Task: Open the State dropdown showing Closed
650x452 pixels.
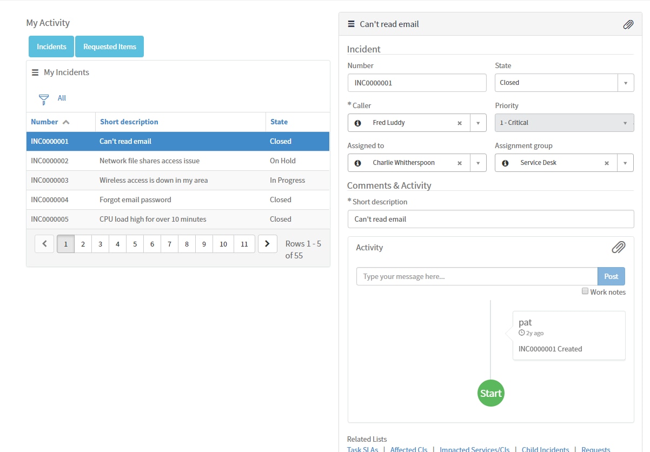Action: (x=626, y=83)
